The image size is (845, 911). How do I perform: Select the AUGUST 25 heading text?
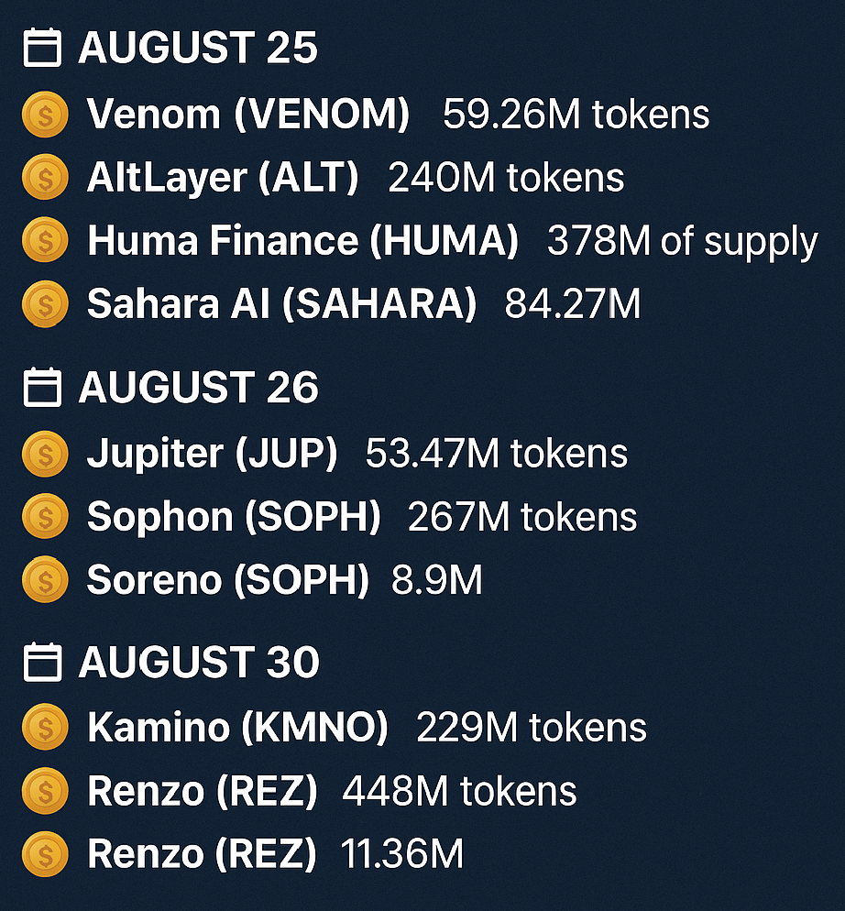[x=198, y=48]
